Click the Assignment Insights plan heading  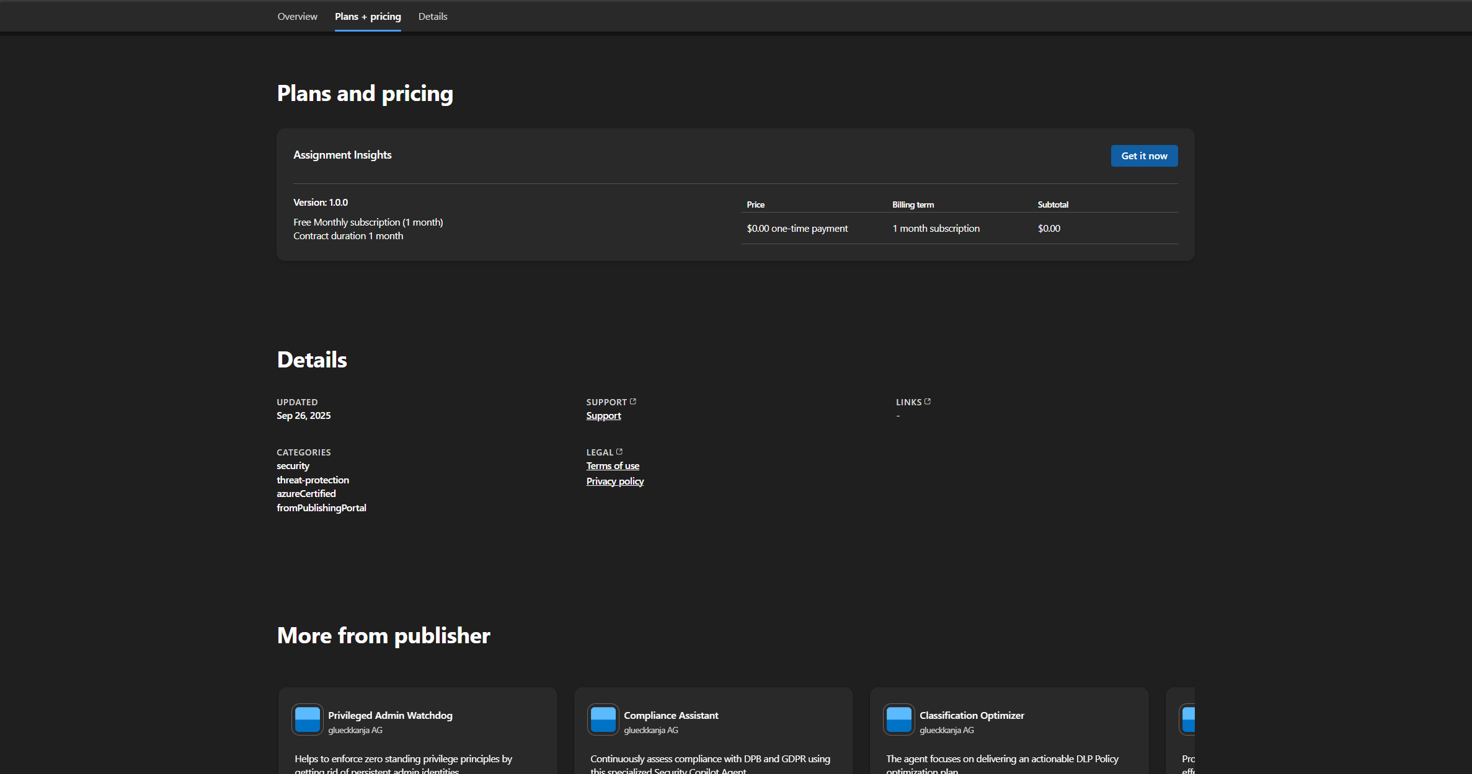(342, 155)
